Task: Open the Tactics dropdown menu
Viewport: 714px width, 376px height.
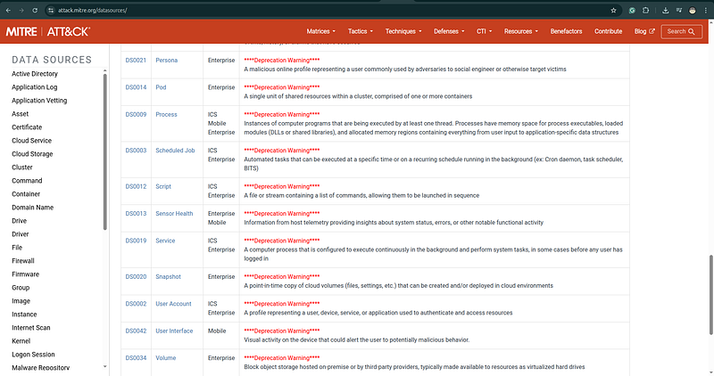Action: click(361, 31)
